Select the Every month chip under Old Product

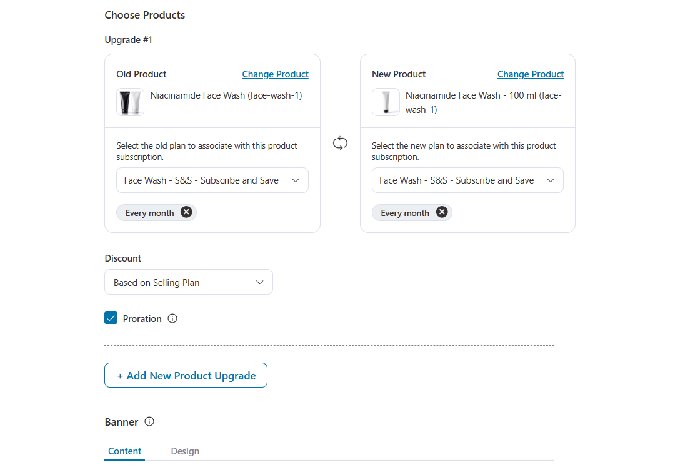pos(150,212)
